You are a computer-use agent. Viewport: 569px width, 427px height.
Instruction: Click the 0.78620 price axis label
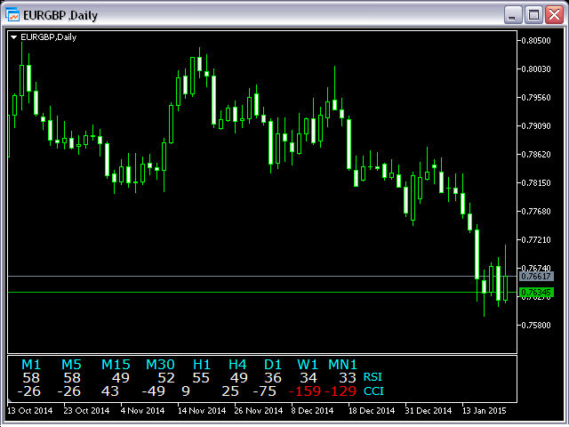click(x=536, y=155)
